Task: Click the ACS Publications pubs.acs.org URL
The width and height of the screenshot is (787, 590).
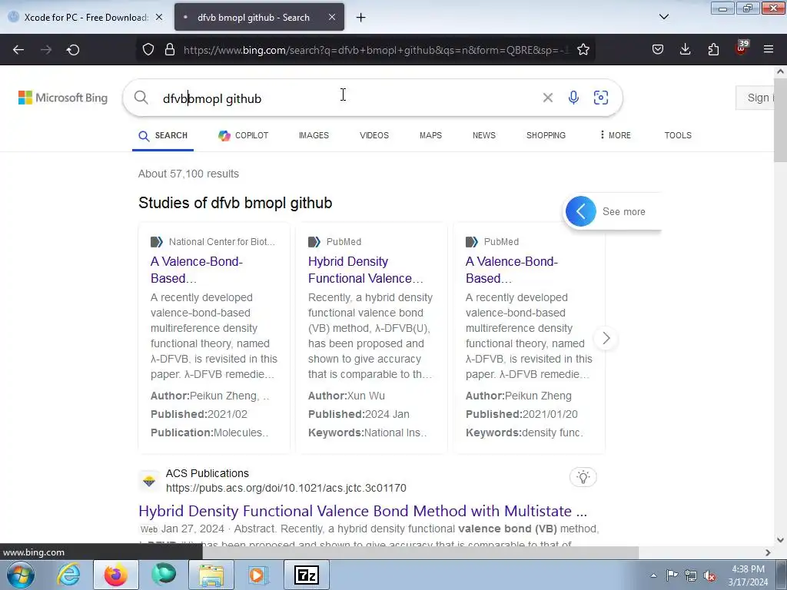Action: pos(286,488)
